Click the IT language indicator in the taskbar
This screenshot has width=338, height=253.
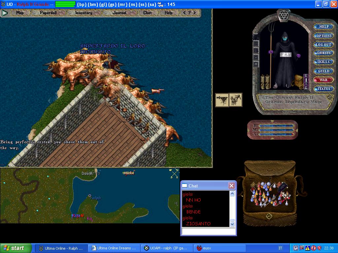280,248
